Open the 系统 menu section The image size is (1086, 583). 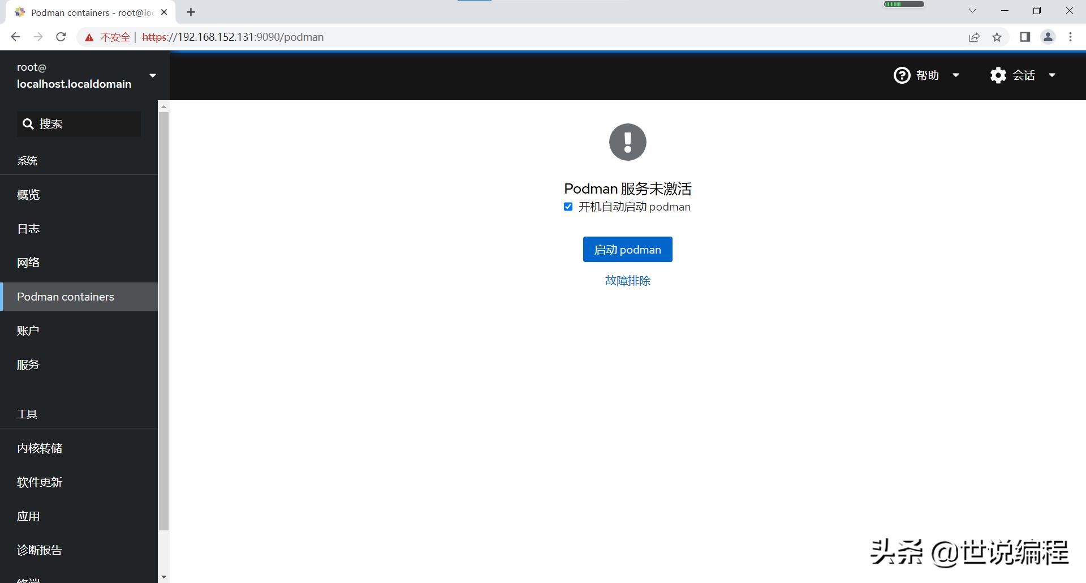pos(28,160)
